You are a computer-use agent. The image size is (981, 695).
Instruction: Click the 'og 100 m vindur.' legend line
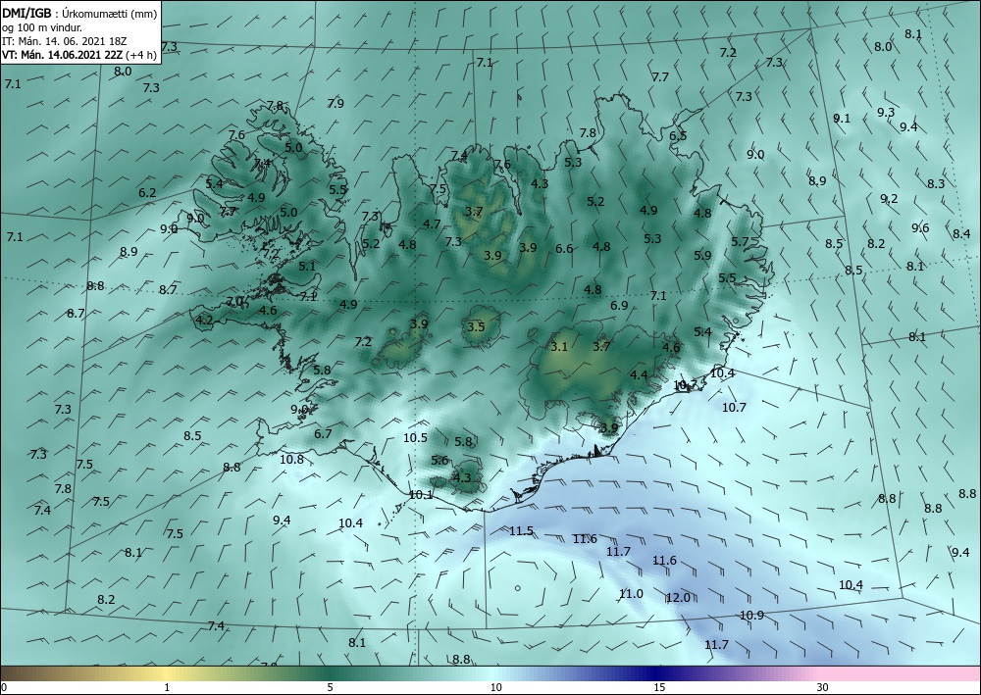click(42, 27)
